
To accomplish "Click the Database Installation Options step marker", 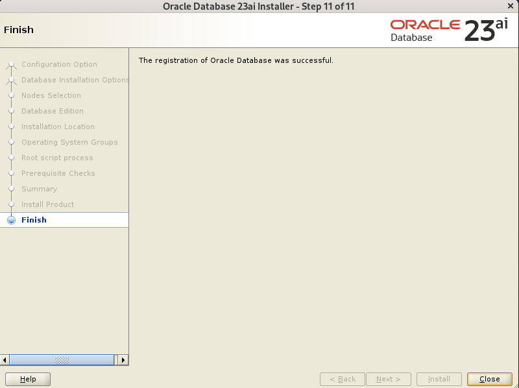I will pyautogui.click(x=11, y=80).
